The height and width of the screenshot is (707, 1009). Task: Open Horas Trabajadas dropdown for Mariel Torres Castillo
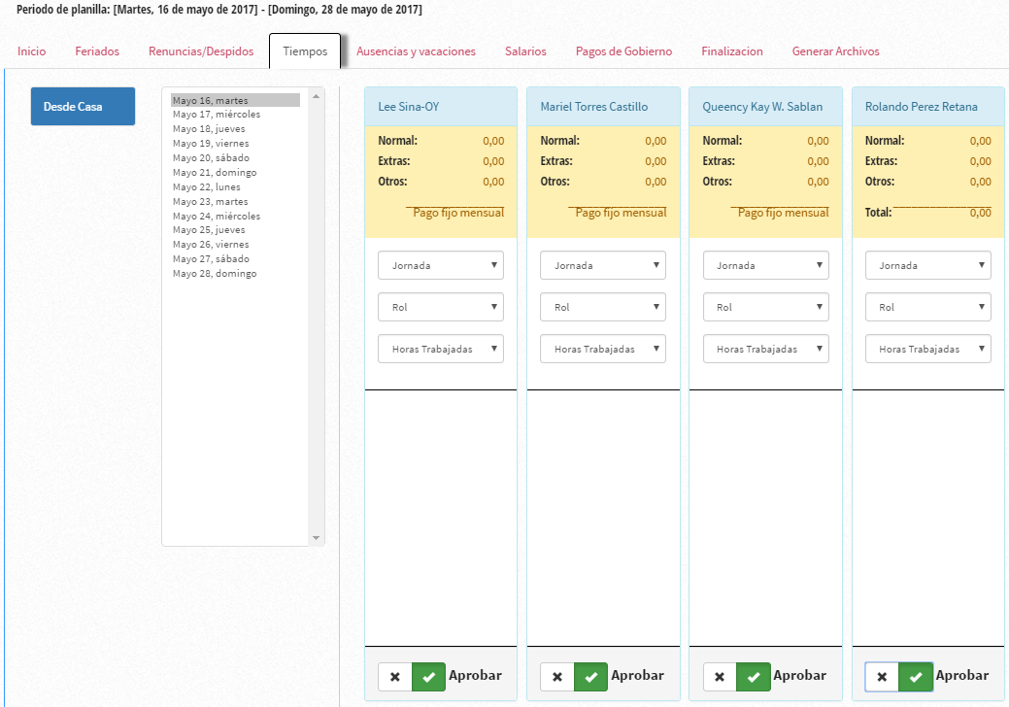pyautogui.click(x=603, y=349)
